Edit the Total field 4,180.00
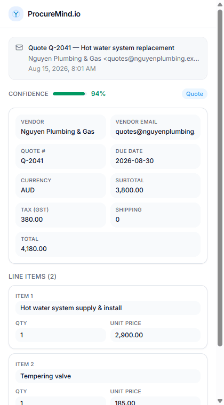The height and width of the screenshot is (405, 224). pos(108,245)
